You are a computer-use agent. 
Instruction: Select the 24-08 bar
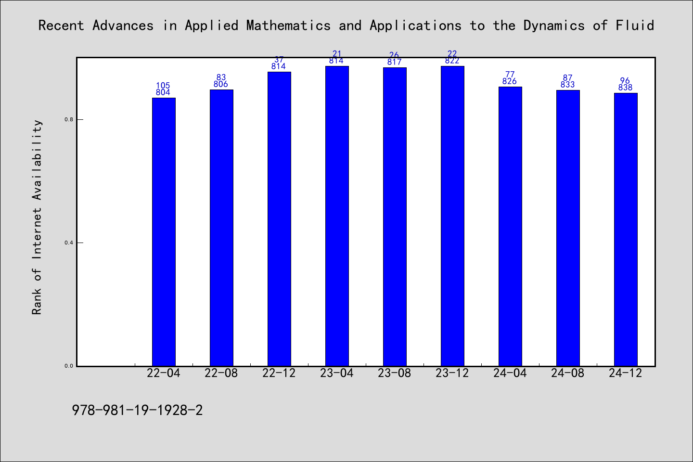tap(568, 228)
